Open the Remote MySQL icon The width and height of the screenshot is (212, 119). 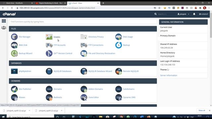click(x=119, y=71)
